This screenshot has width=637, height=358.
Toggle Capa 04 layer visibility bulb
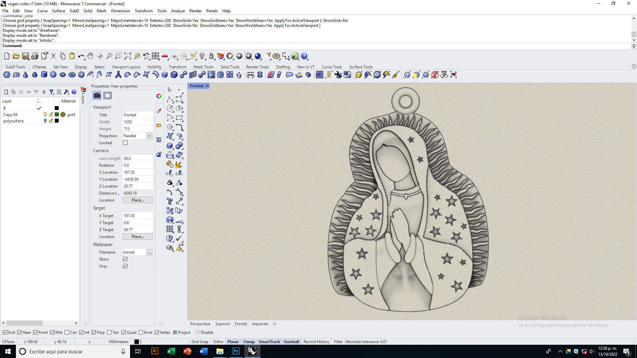(45, 115)
